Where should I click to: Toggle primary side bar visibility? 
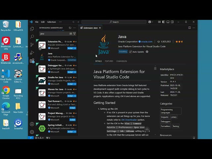[x=164, y=22]
